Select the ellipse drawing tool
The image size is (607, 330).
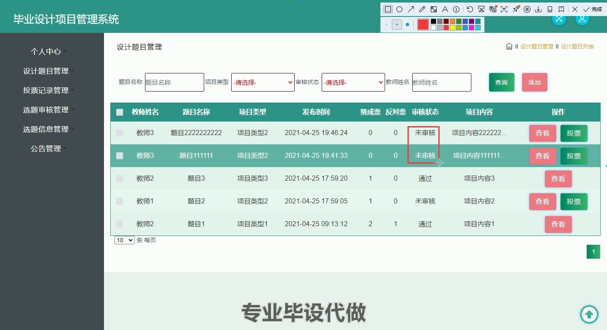click(x=399, y=9)
